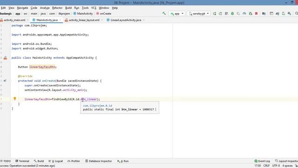Close the LinearLayoutActivity.java tab
Image resolution: width=298 pixels, height=168 pixels.
(144, 20)
